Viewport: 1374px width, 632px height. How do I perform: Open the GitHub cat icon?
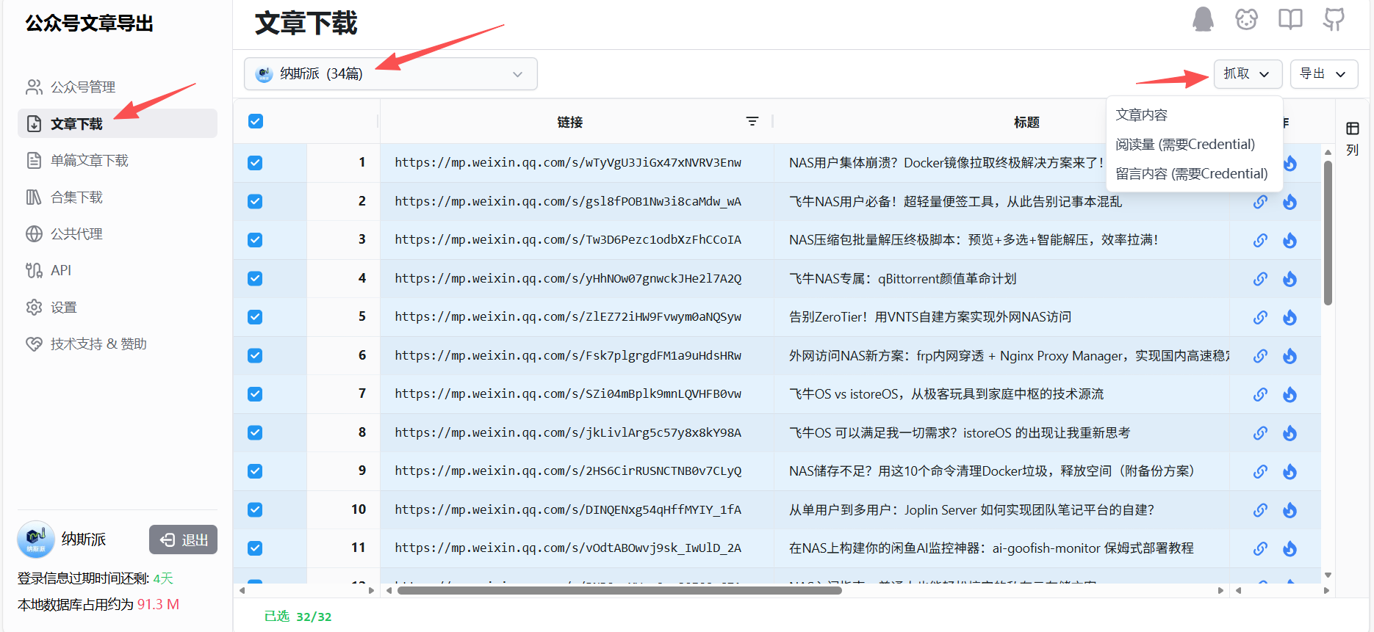point(1334,20)
